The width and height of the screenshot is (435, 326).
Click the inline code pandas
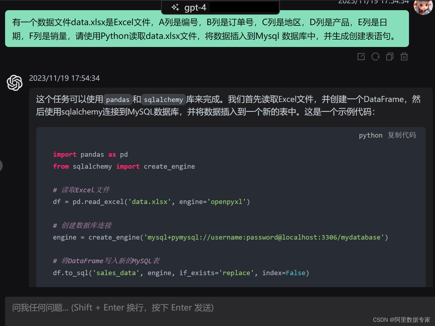click(x=118, y=100)
